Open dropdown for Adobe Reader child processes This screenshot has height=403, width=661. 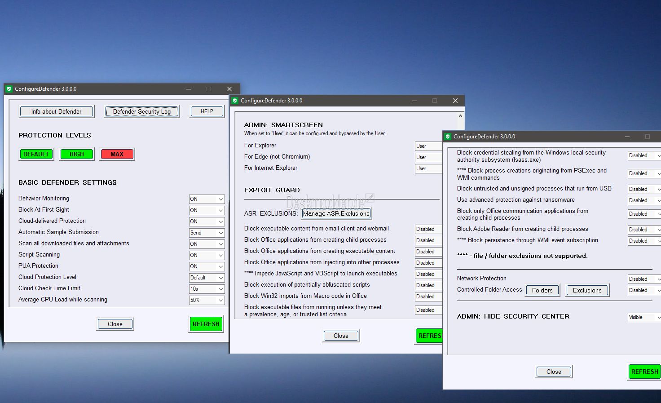pyautogui.click(x=644, y=230)
